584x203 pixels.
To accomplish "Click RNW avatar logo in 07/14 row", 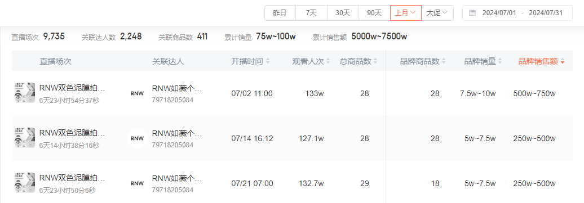I will [x=138, y=138].
